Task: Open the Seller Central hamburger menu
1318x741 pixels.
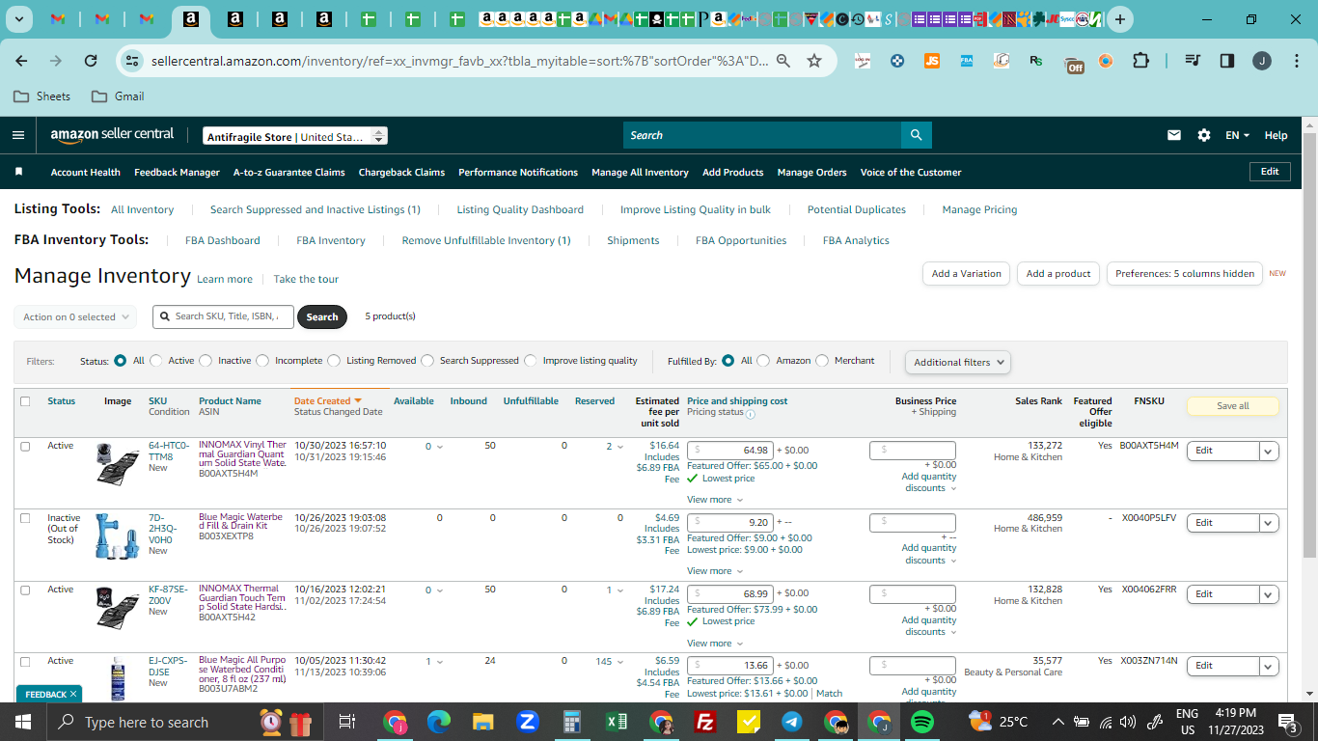Action: click(18, 135)
